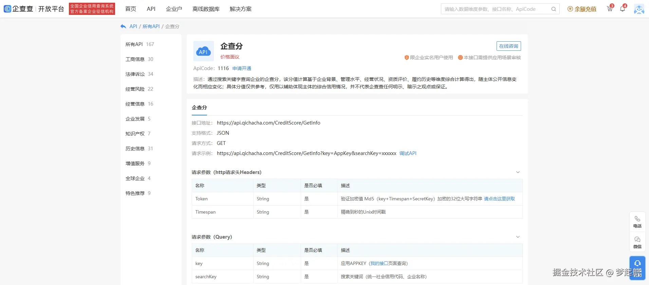Click the blue API cloud icon

tap(203, 51)
